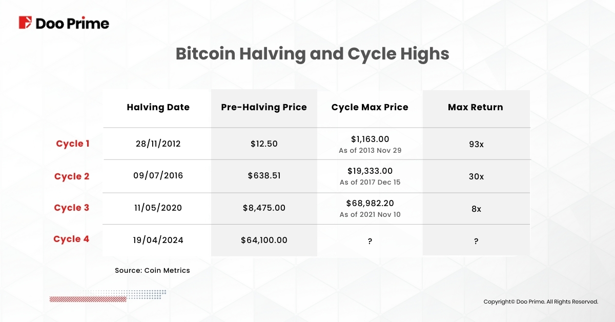Click the Cycle 4 row label
615x322 pixels.
[71, 239]
